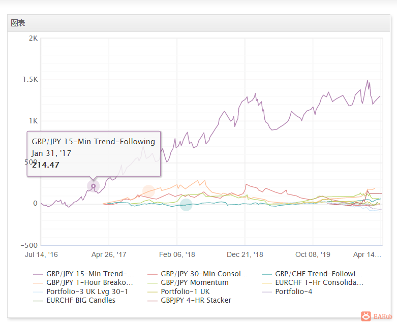The image size is (397, 324).
Task: Click the highlighted purple data point marker
Action: tap(94, 186)
